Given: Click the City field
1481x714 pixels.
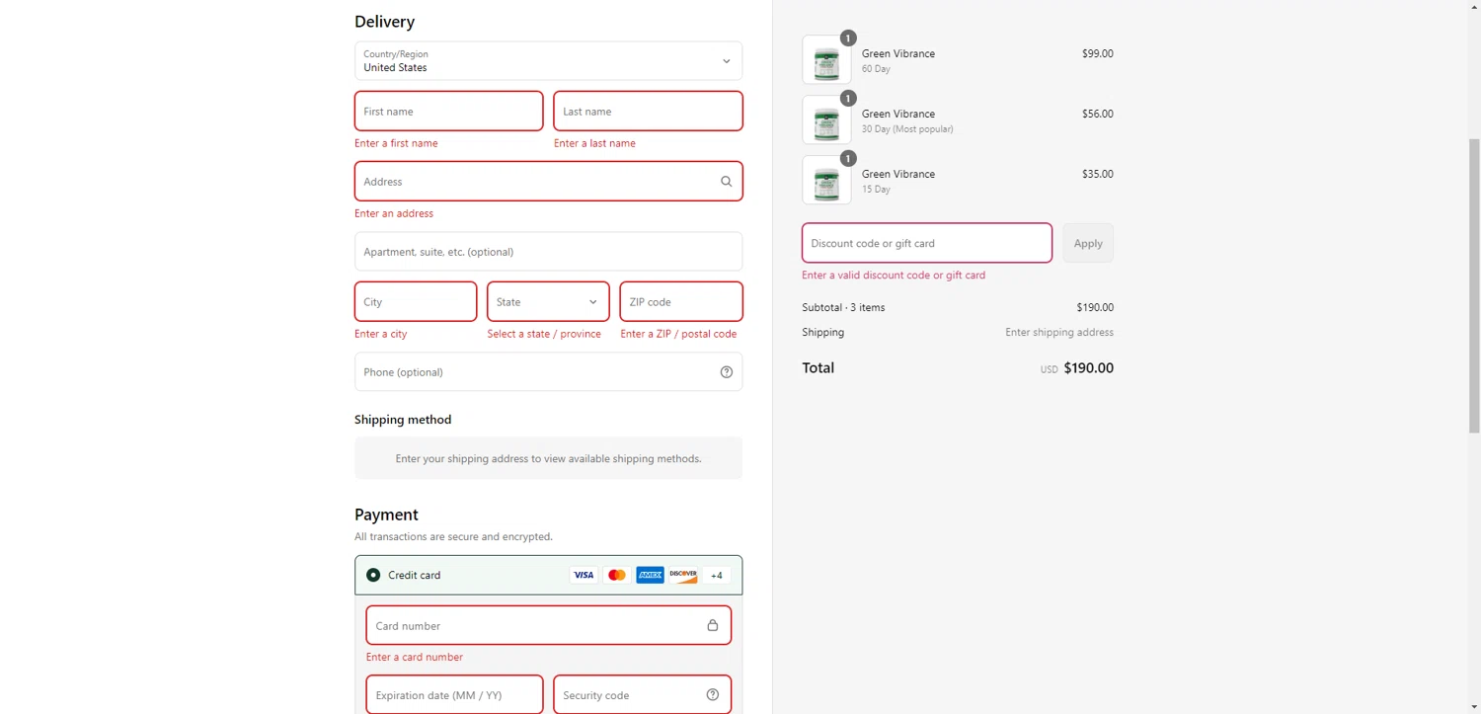Looking at the screenshot, I should pos(416,302).
